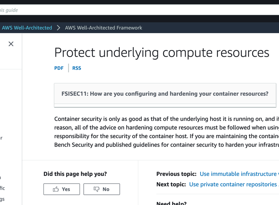279x205 pixels.
Task: Click the thumbs-up icon
Action: tap(56, 189)
